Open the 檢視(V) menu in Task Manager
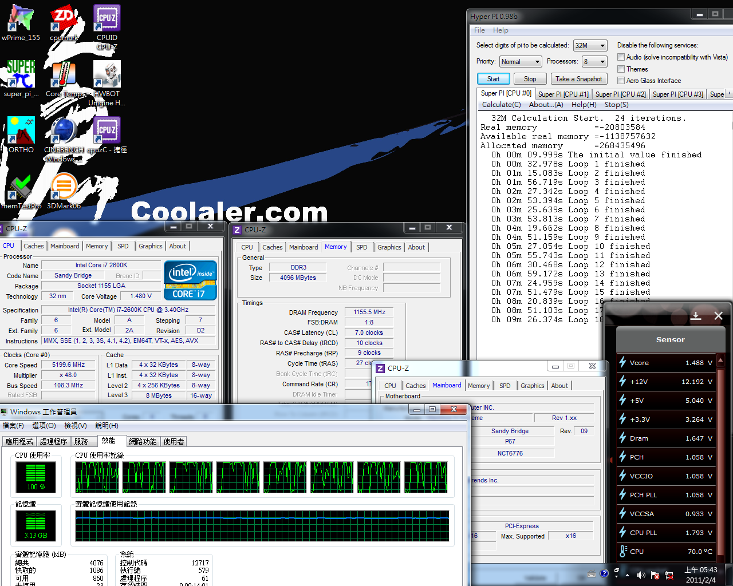This screenshot has height=586, width=733. pyautogui.click(x=75, y=426)
